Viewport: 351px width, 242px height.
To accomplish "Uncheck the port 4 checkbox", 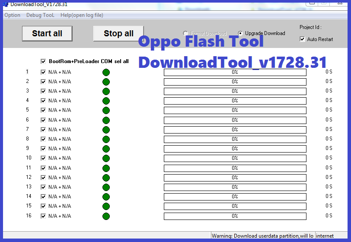I will click(x=43, y=101).
